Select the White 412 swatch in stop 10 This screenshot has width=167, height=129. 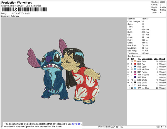[x=135, y=85]
